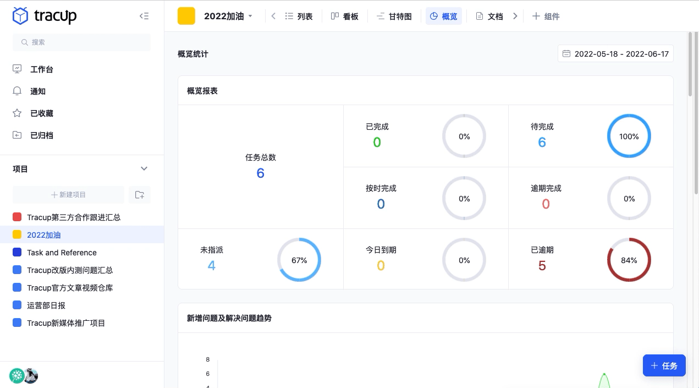This screenshot has height=388, width=699.
Task: Open the 通知 notifications panel
Action: point(37,91)
